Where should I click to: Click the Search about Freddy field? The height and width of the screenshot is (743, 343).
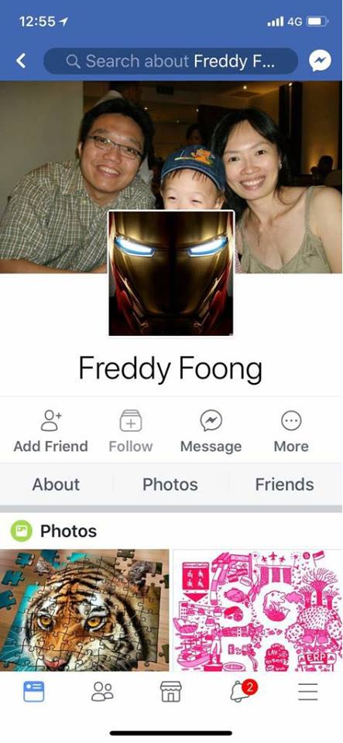tap(170, 61)
